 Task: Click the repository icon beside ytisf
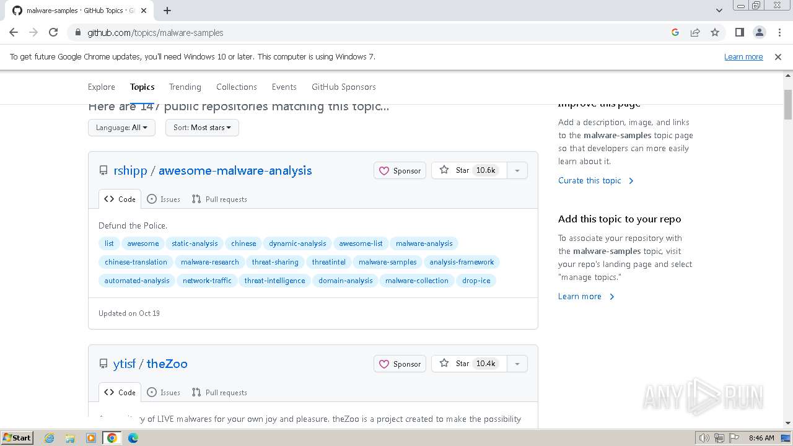(x=103, y=364)
